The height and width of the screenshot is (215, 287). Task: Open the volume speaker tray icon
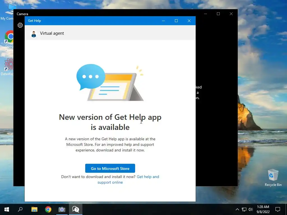[x=251, y=209]
